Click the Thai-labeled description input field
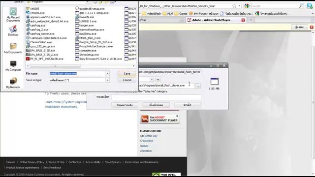This screenshot has height=177, width=315. point(156,97)
